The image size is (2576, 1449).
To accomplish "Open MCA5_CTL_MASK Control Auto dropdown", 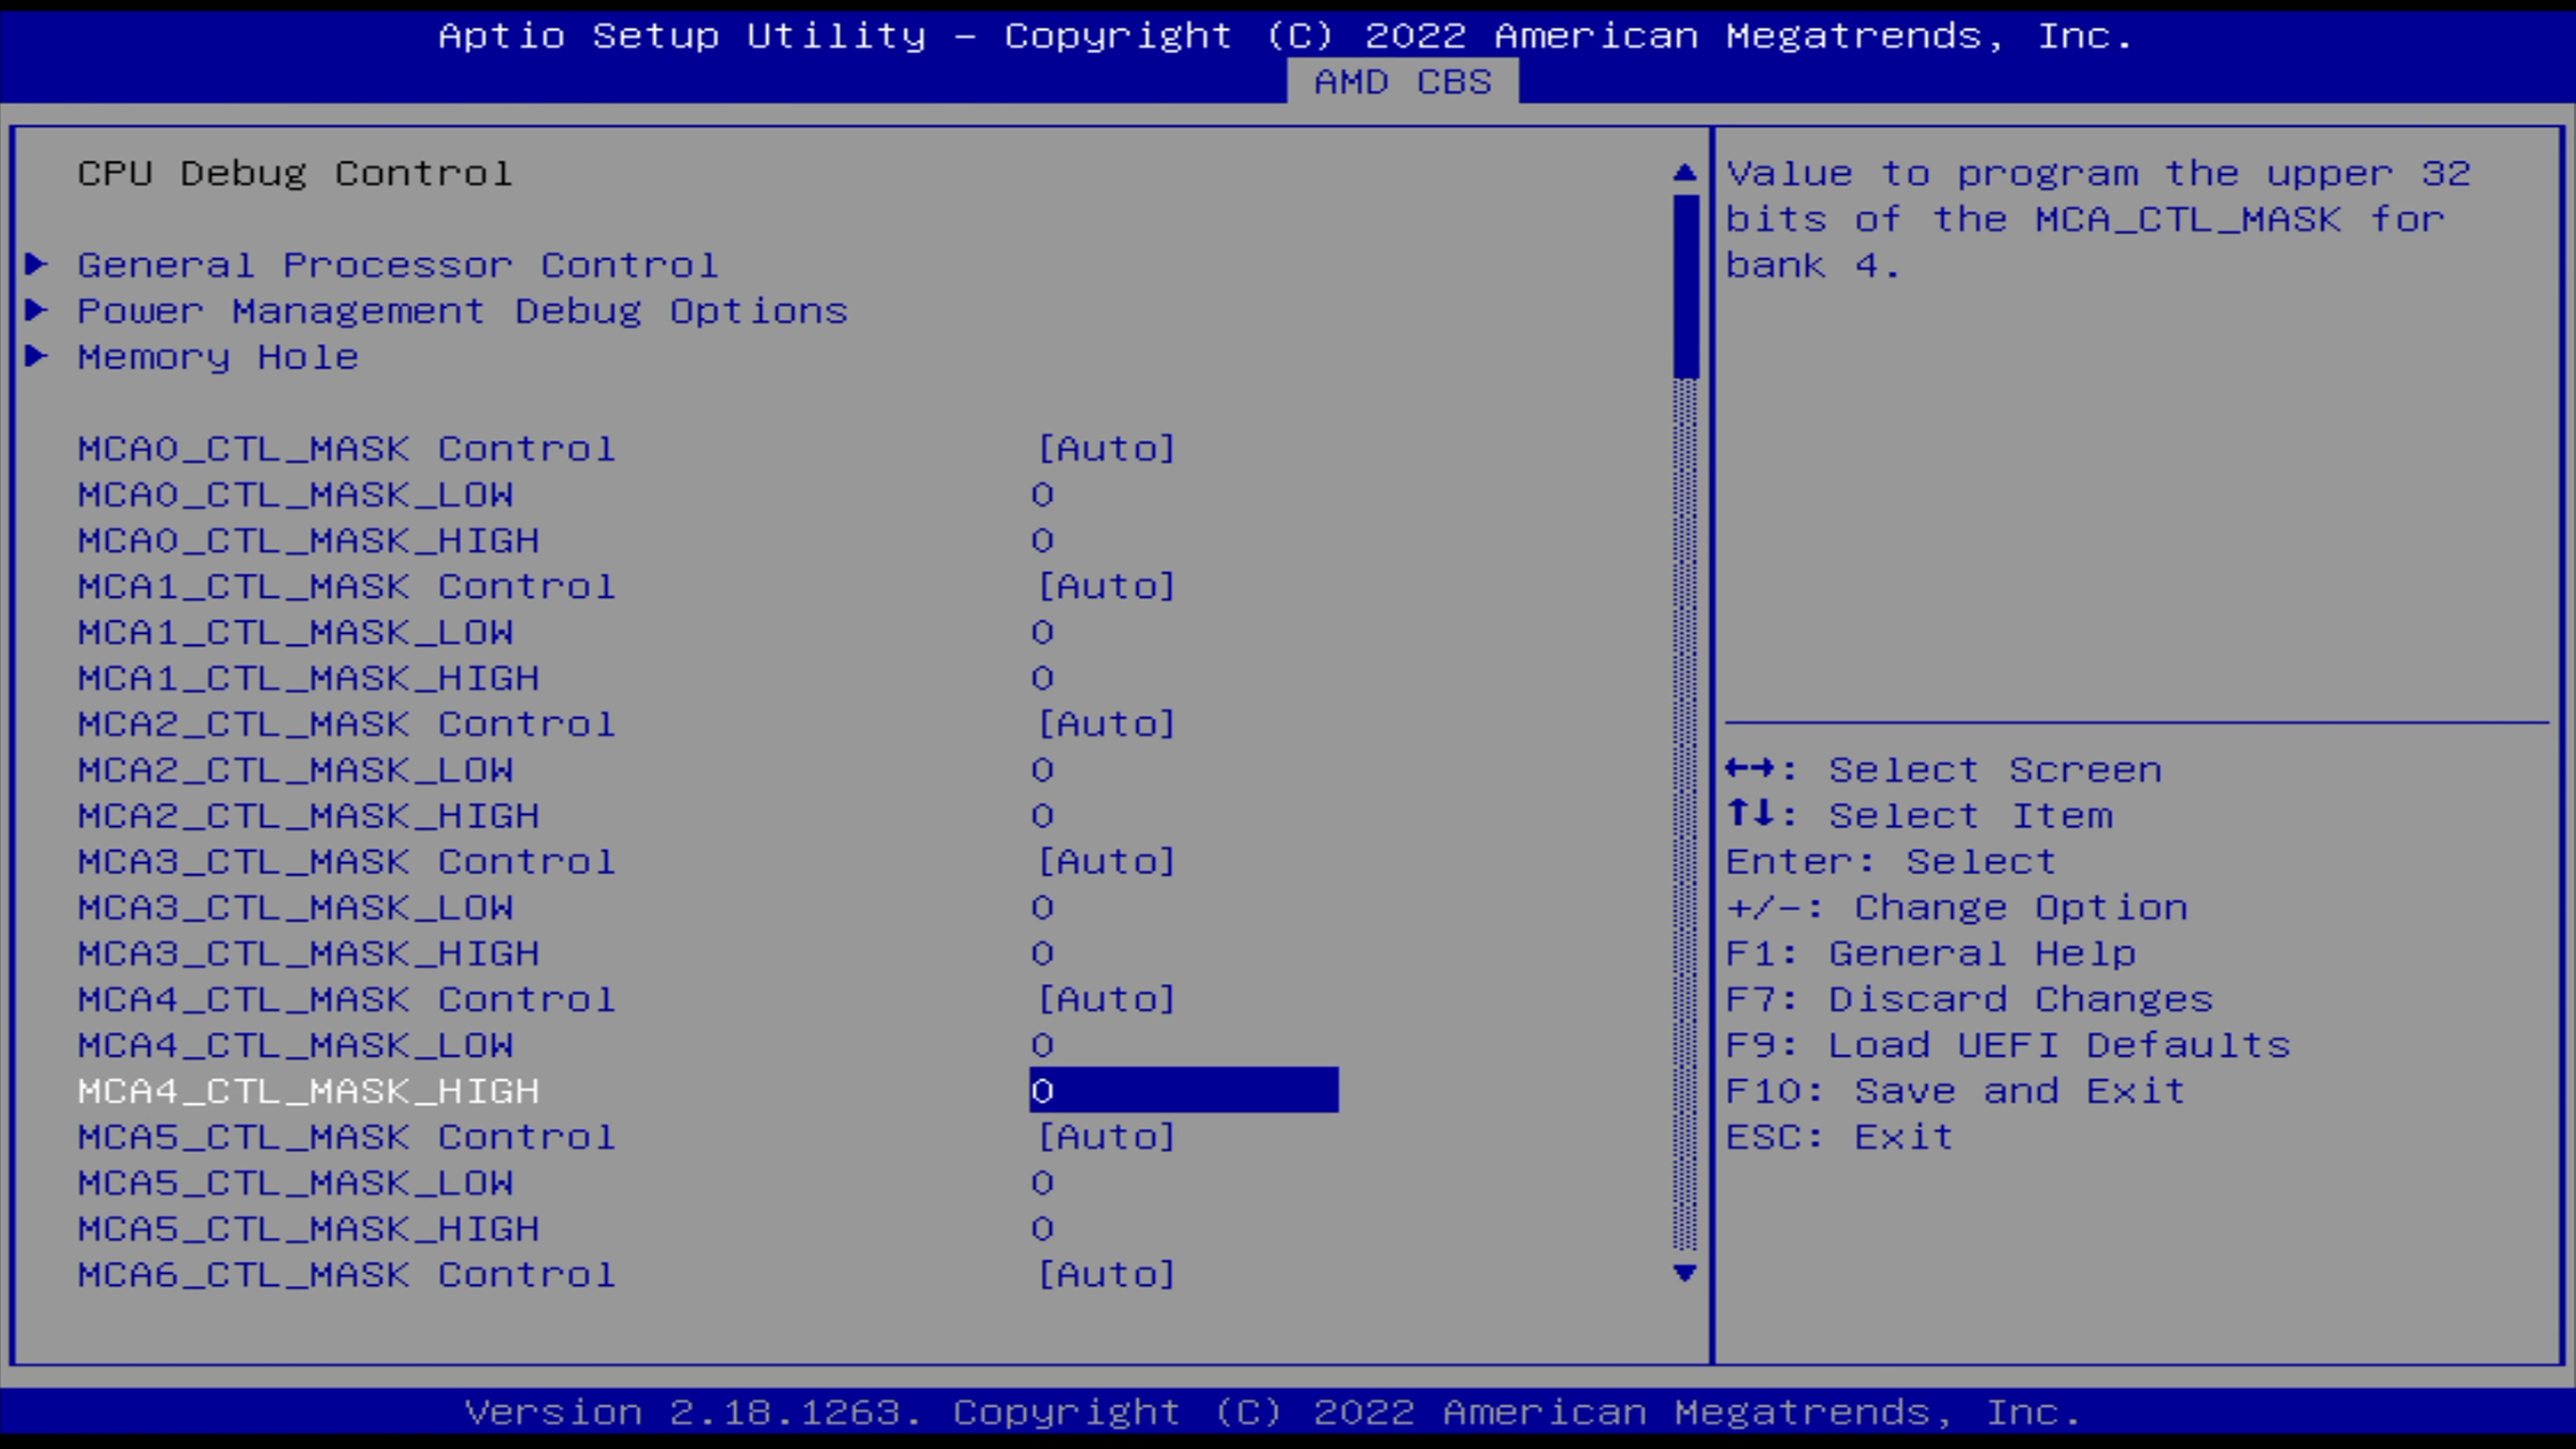I will tap(1106, 1137).
